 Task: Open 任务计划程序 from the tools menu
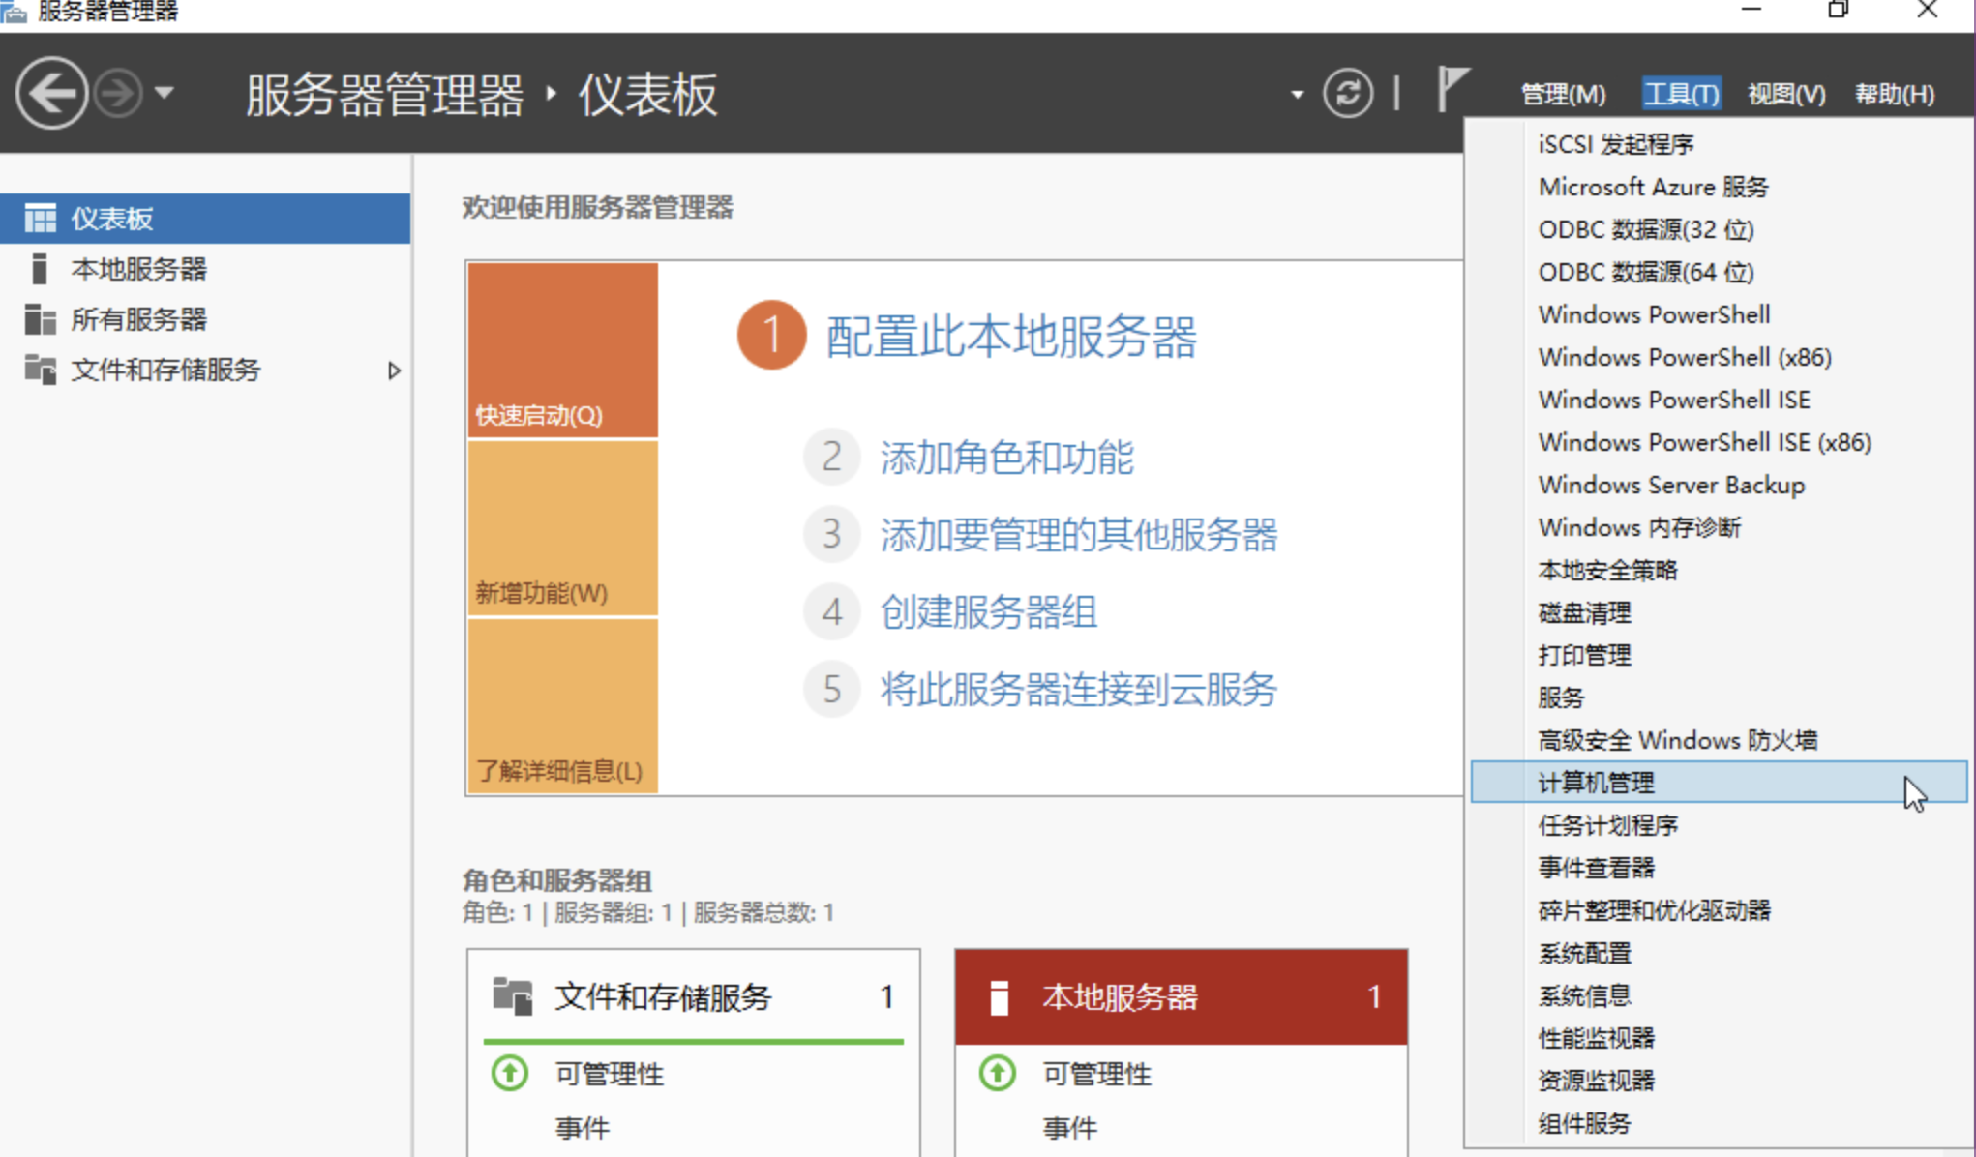1719,825
